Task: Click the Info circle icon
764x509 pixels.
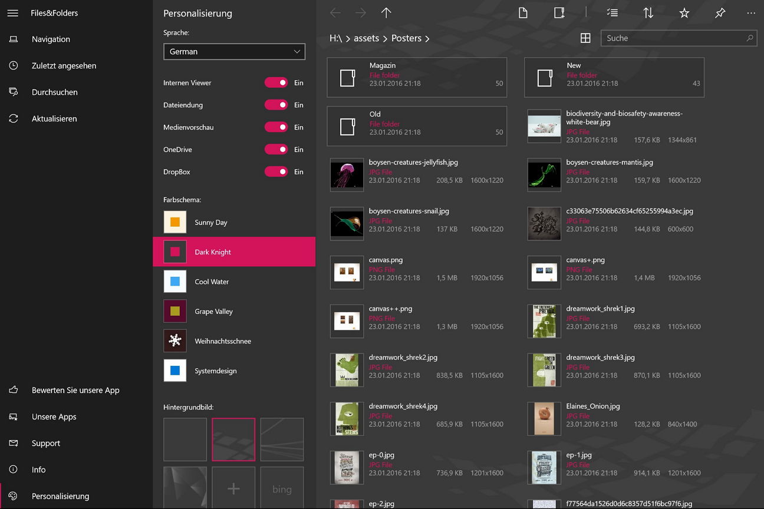Action: (13, 470)
